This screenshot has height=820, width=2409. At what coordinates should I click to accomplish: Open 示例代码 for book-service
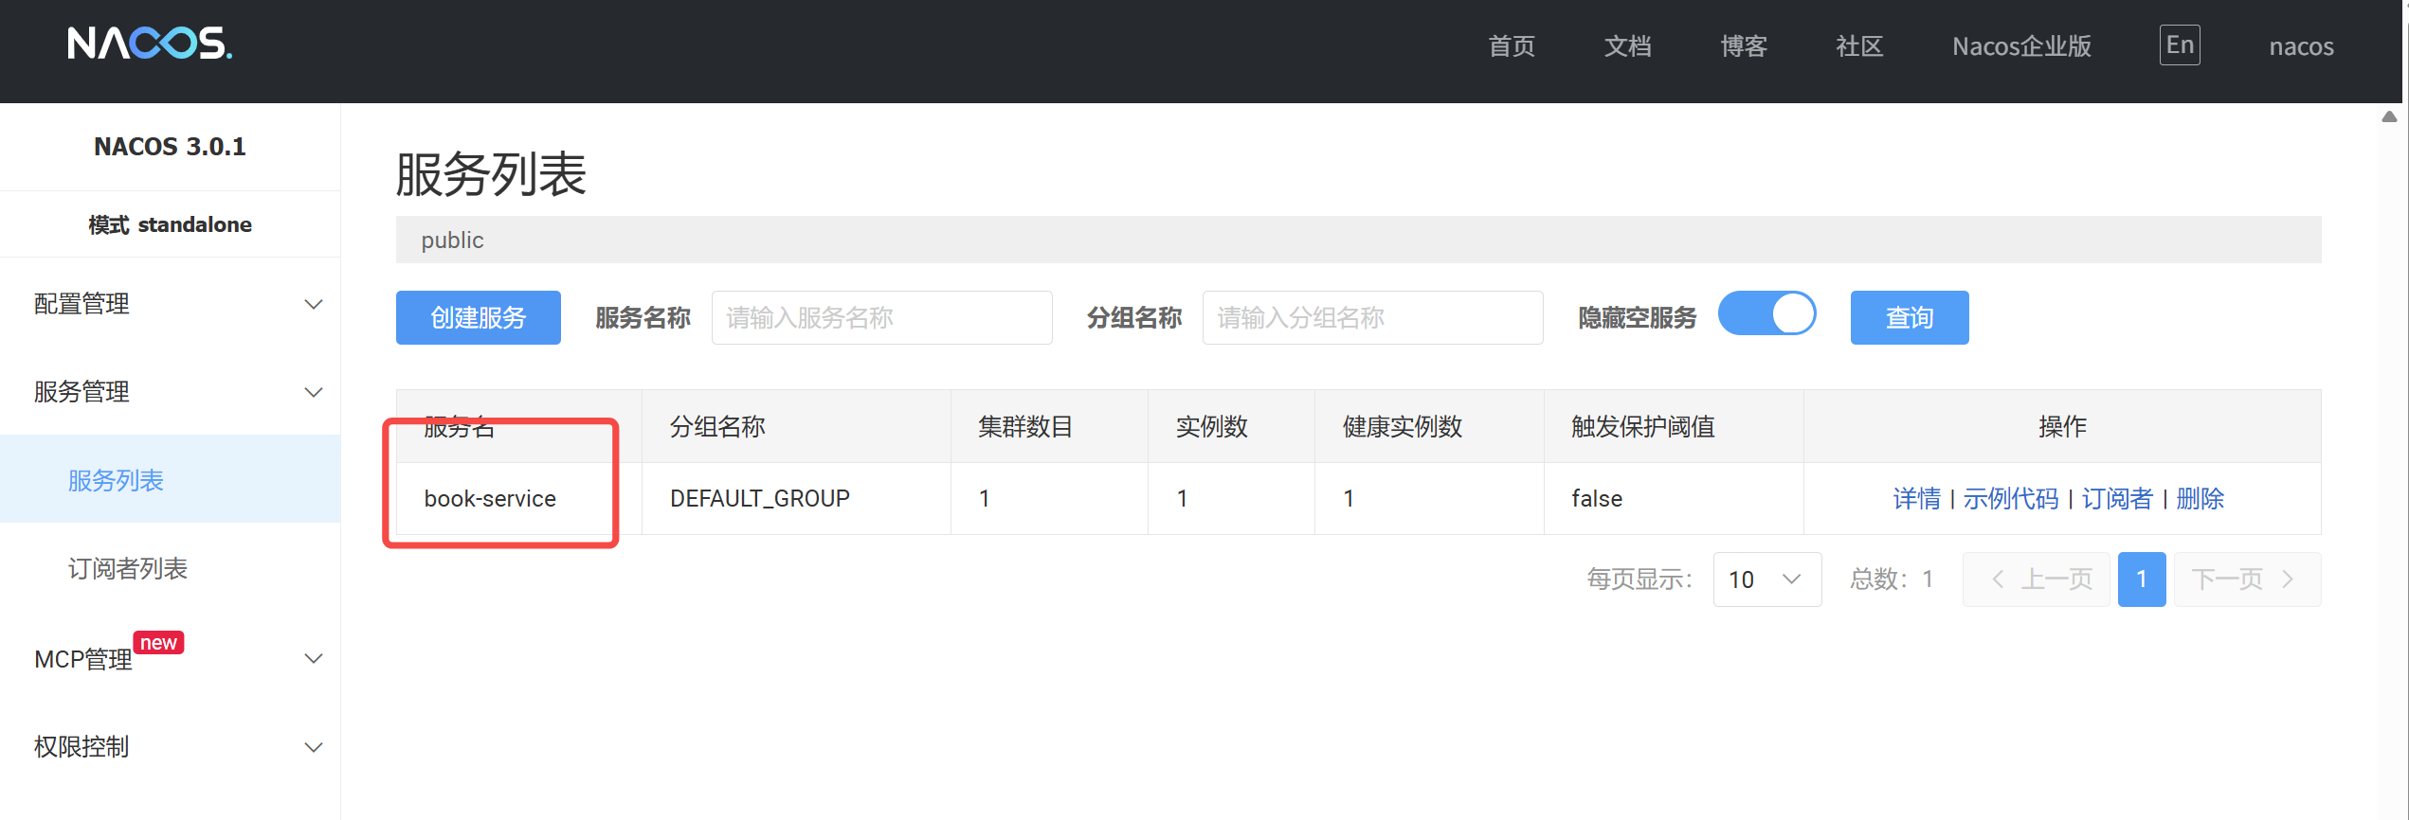click(x=2010, y=499)
